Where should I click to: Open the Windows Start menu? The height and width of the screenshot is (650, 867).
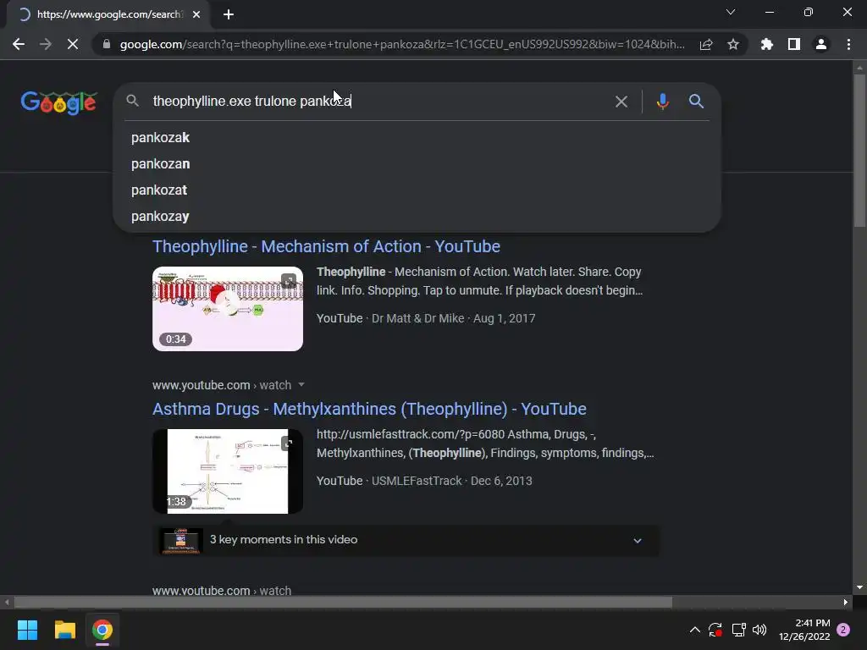point(27,630)
